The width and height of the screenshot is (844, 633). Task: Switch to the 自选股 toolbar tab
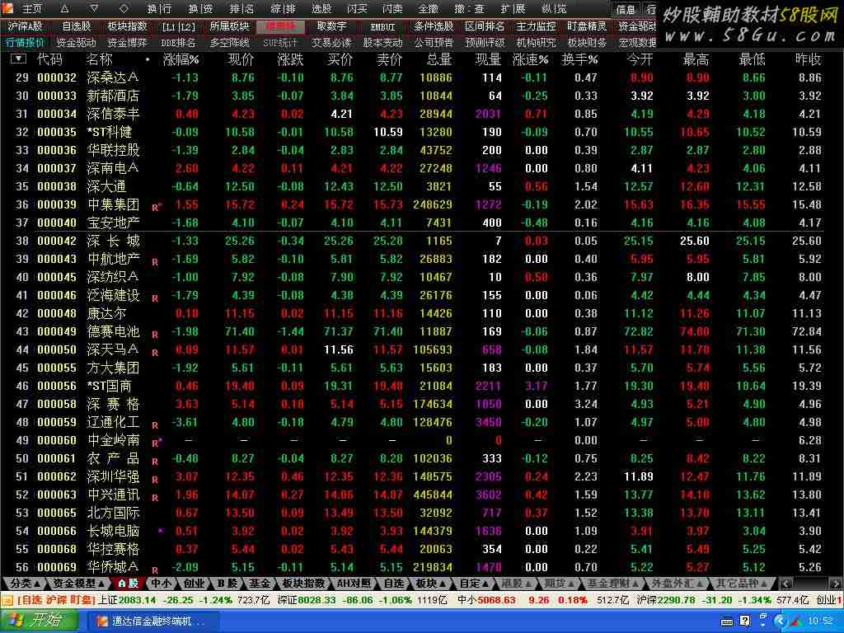77,26
